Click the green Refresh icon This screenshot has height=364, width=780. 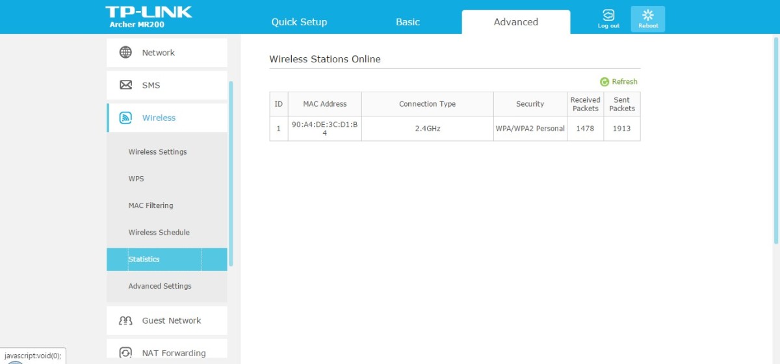[x=604, y=82]
